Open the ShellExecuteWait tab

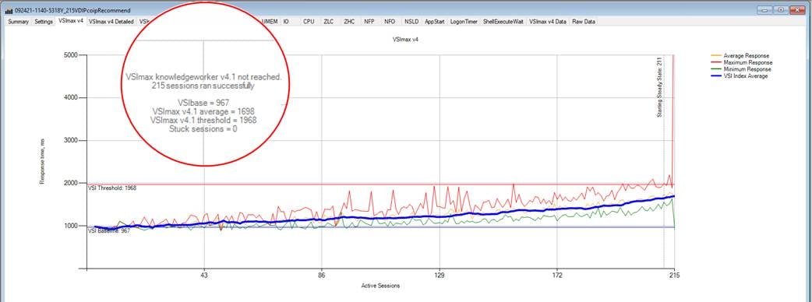(503, 22)
